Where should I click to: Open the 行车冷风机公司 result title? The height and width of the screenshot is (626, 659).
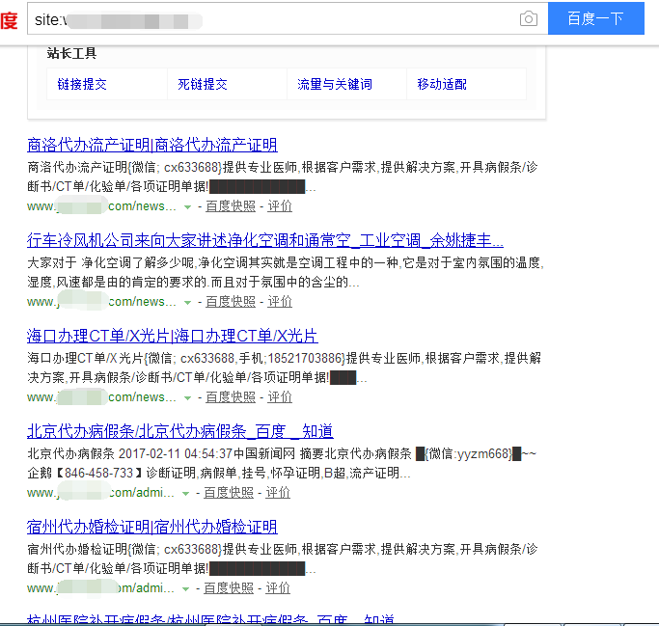(x=265, y=240)
